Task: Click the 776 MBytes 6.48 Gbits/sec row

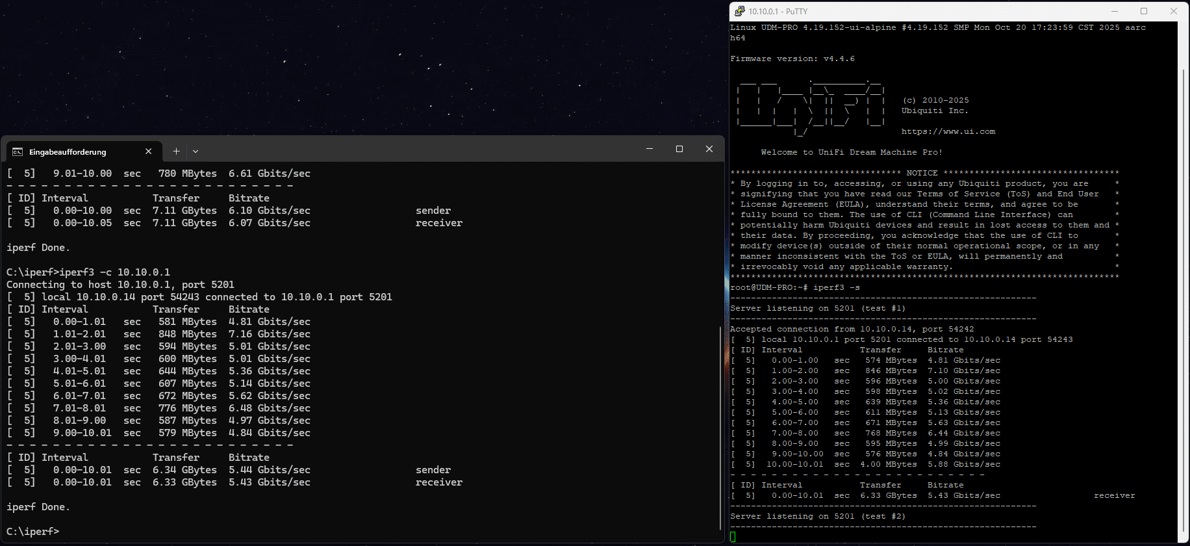Action: point(158,408)
